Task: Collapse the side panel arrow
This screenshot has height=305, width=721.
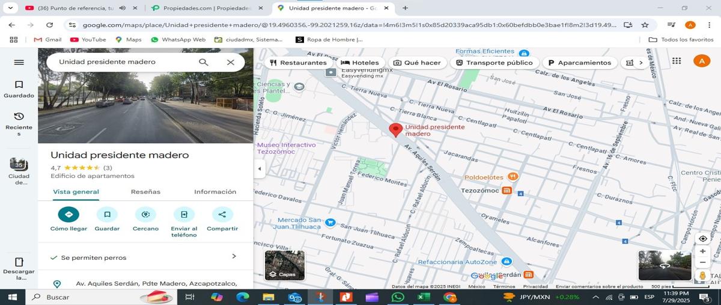Action: tap(260, 168)
